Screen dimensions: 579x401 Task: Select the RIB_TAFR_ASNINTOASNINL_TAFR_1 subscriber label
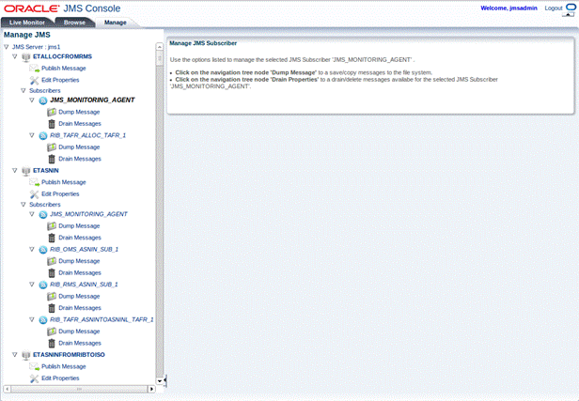pos(102,319)
